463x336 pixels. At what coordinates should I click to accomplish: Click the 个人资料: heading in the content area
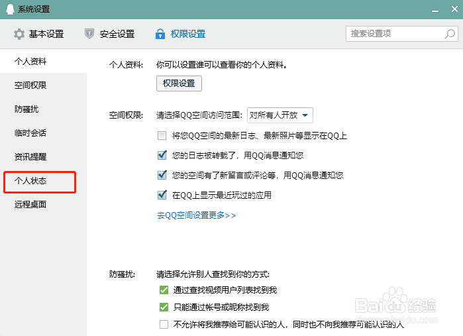click(x=126, y=64)
